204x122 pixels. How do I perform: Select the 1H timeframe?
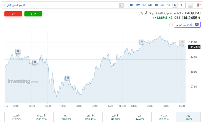[x=156, y=5]
